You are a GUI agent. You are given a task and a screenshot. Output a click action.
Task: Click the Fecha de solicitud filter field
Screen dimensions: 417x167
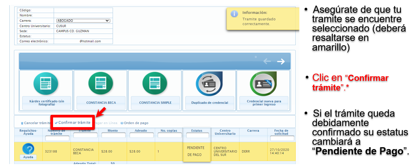[282, 138]
